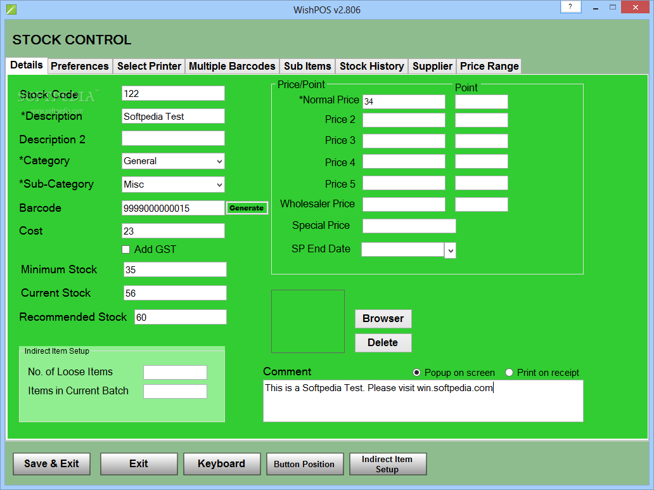Switch to the Sub Items tab

click(307, 66)
